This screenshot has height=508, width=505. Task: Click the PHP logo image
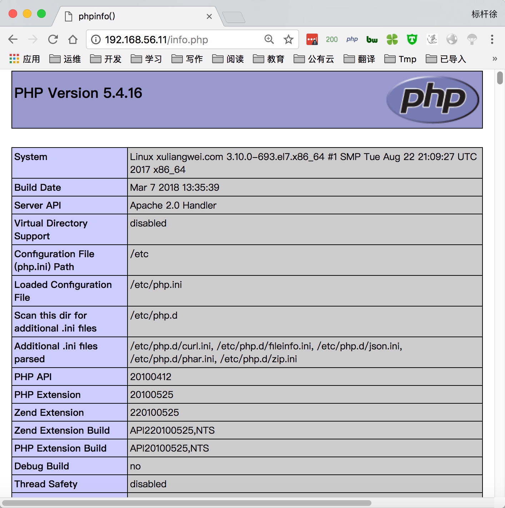pos(432,100)
